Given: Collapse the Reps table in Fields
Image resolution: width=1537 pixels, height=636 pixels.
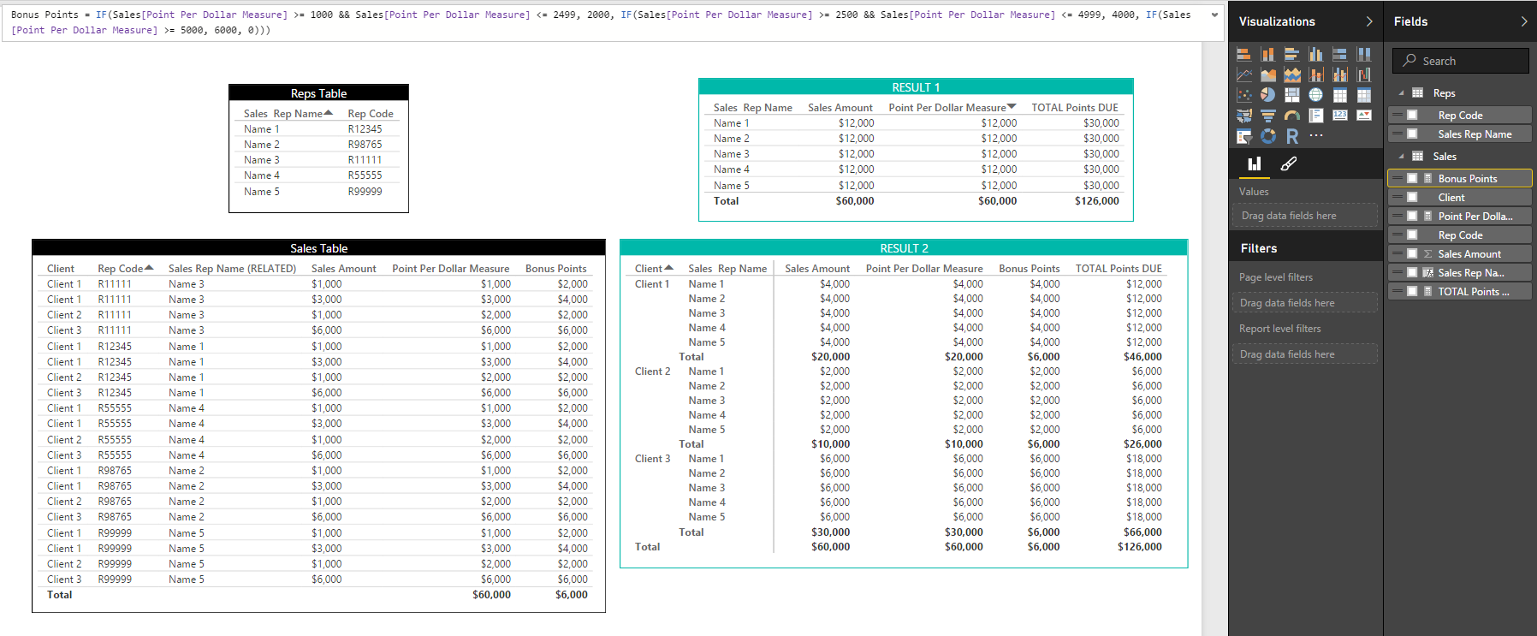Looking at the screenshot, I should click(x=1401, y=93).
